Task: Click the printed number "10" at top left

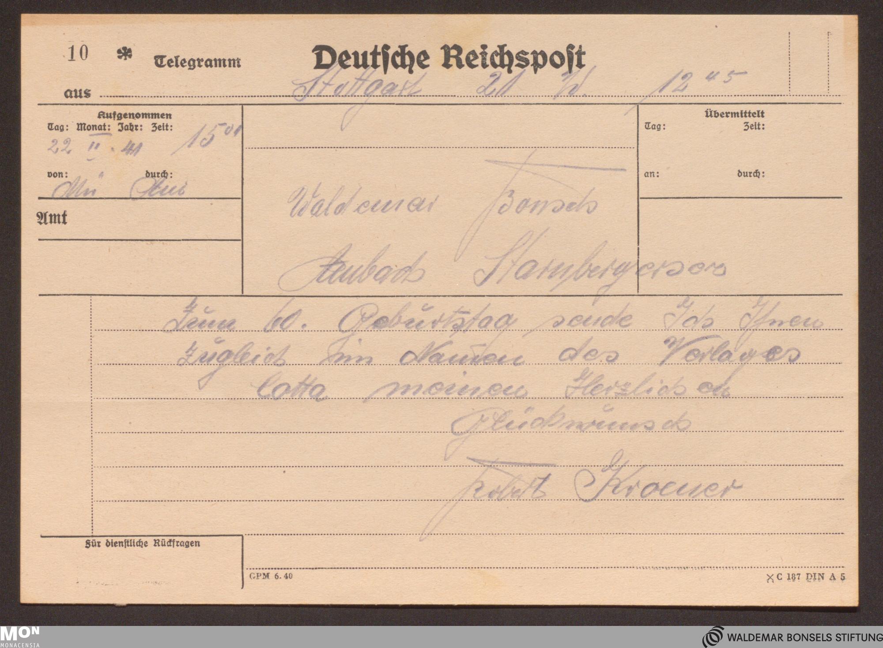Action: (x=79, y=52)
